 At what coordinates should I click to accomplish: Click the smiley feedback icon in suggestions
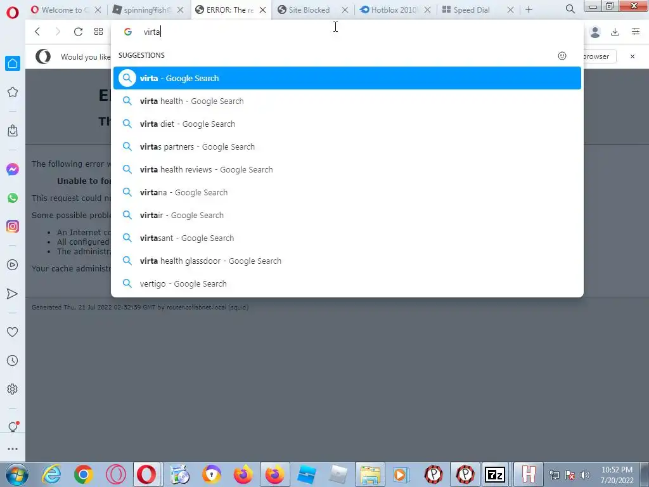tap(562, 56)
